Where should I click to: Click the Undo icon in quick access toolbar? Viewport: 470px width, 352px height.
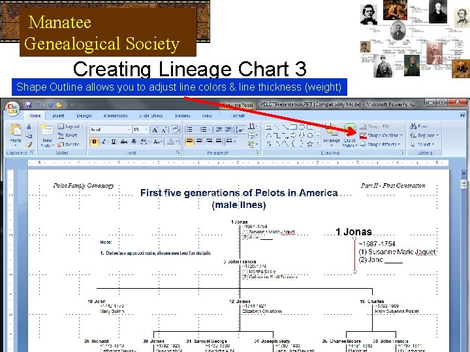tap(37, 105)
